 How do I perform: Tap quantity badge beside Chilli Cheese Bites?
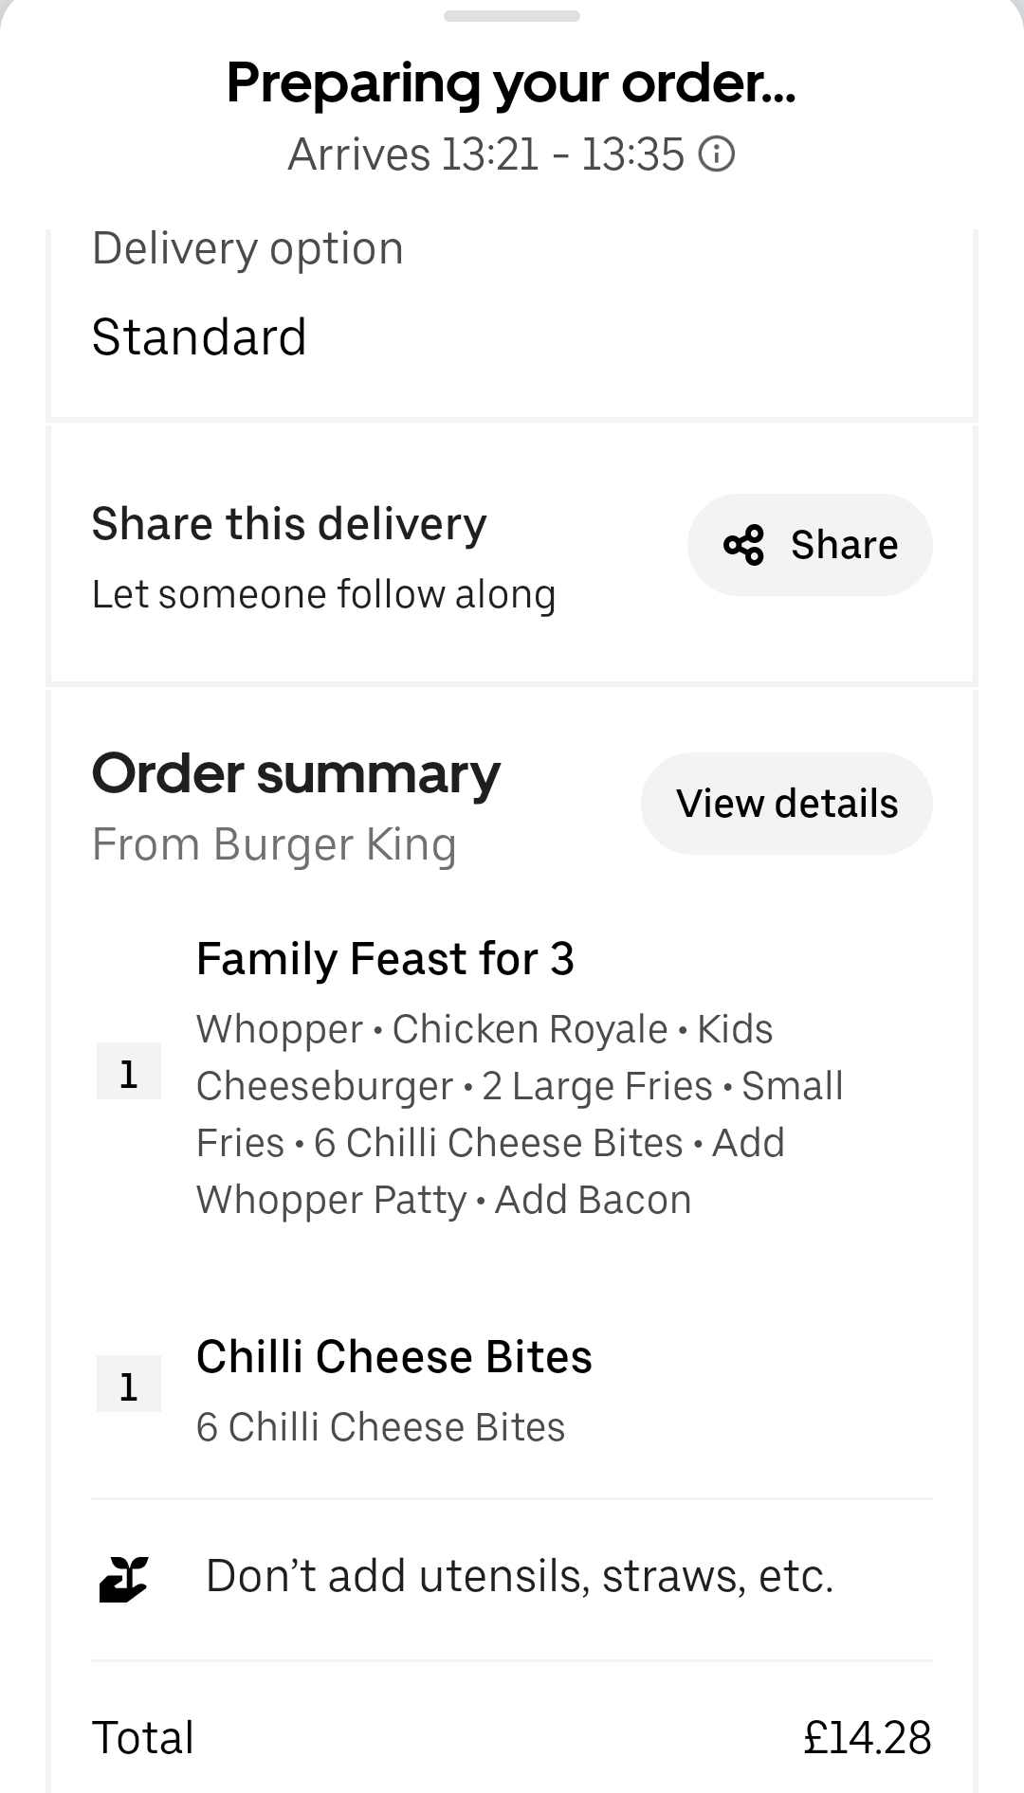pos(129,1385)
